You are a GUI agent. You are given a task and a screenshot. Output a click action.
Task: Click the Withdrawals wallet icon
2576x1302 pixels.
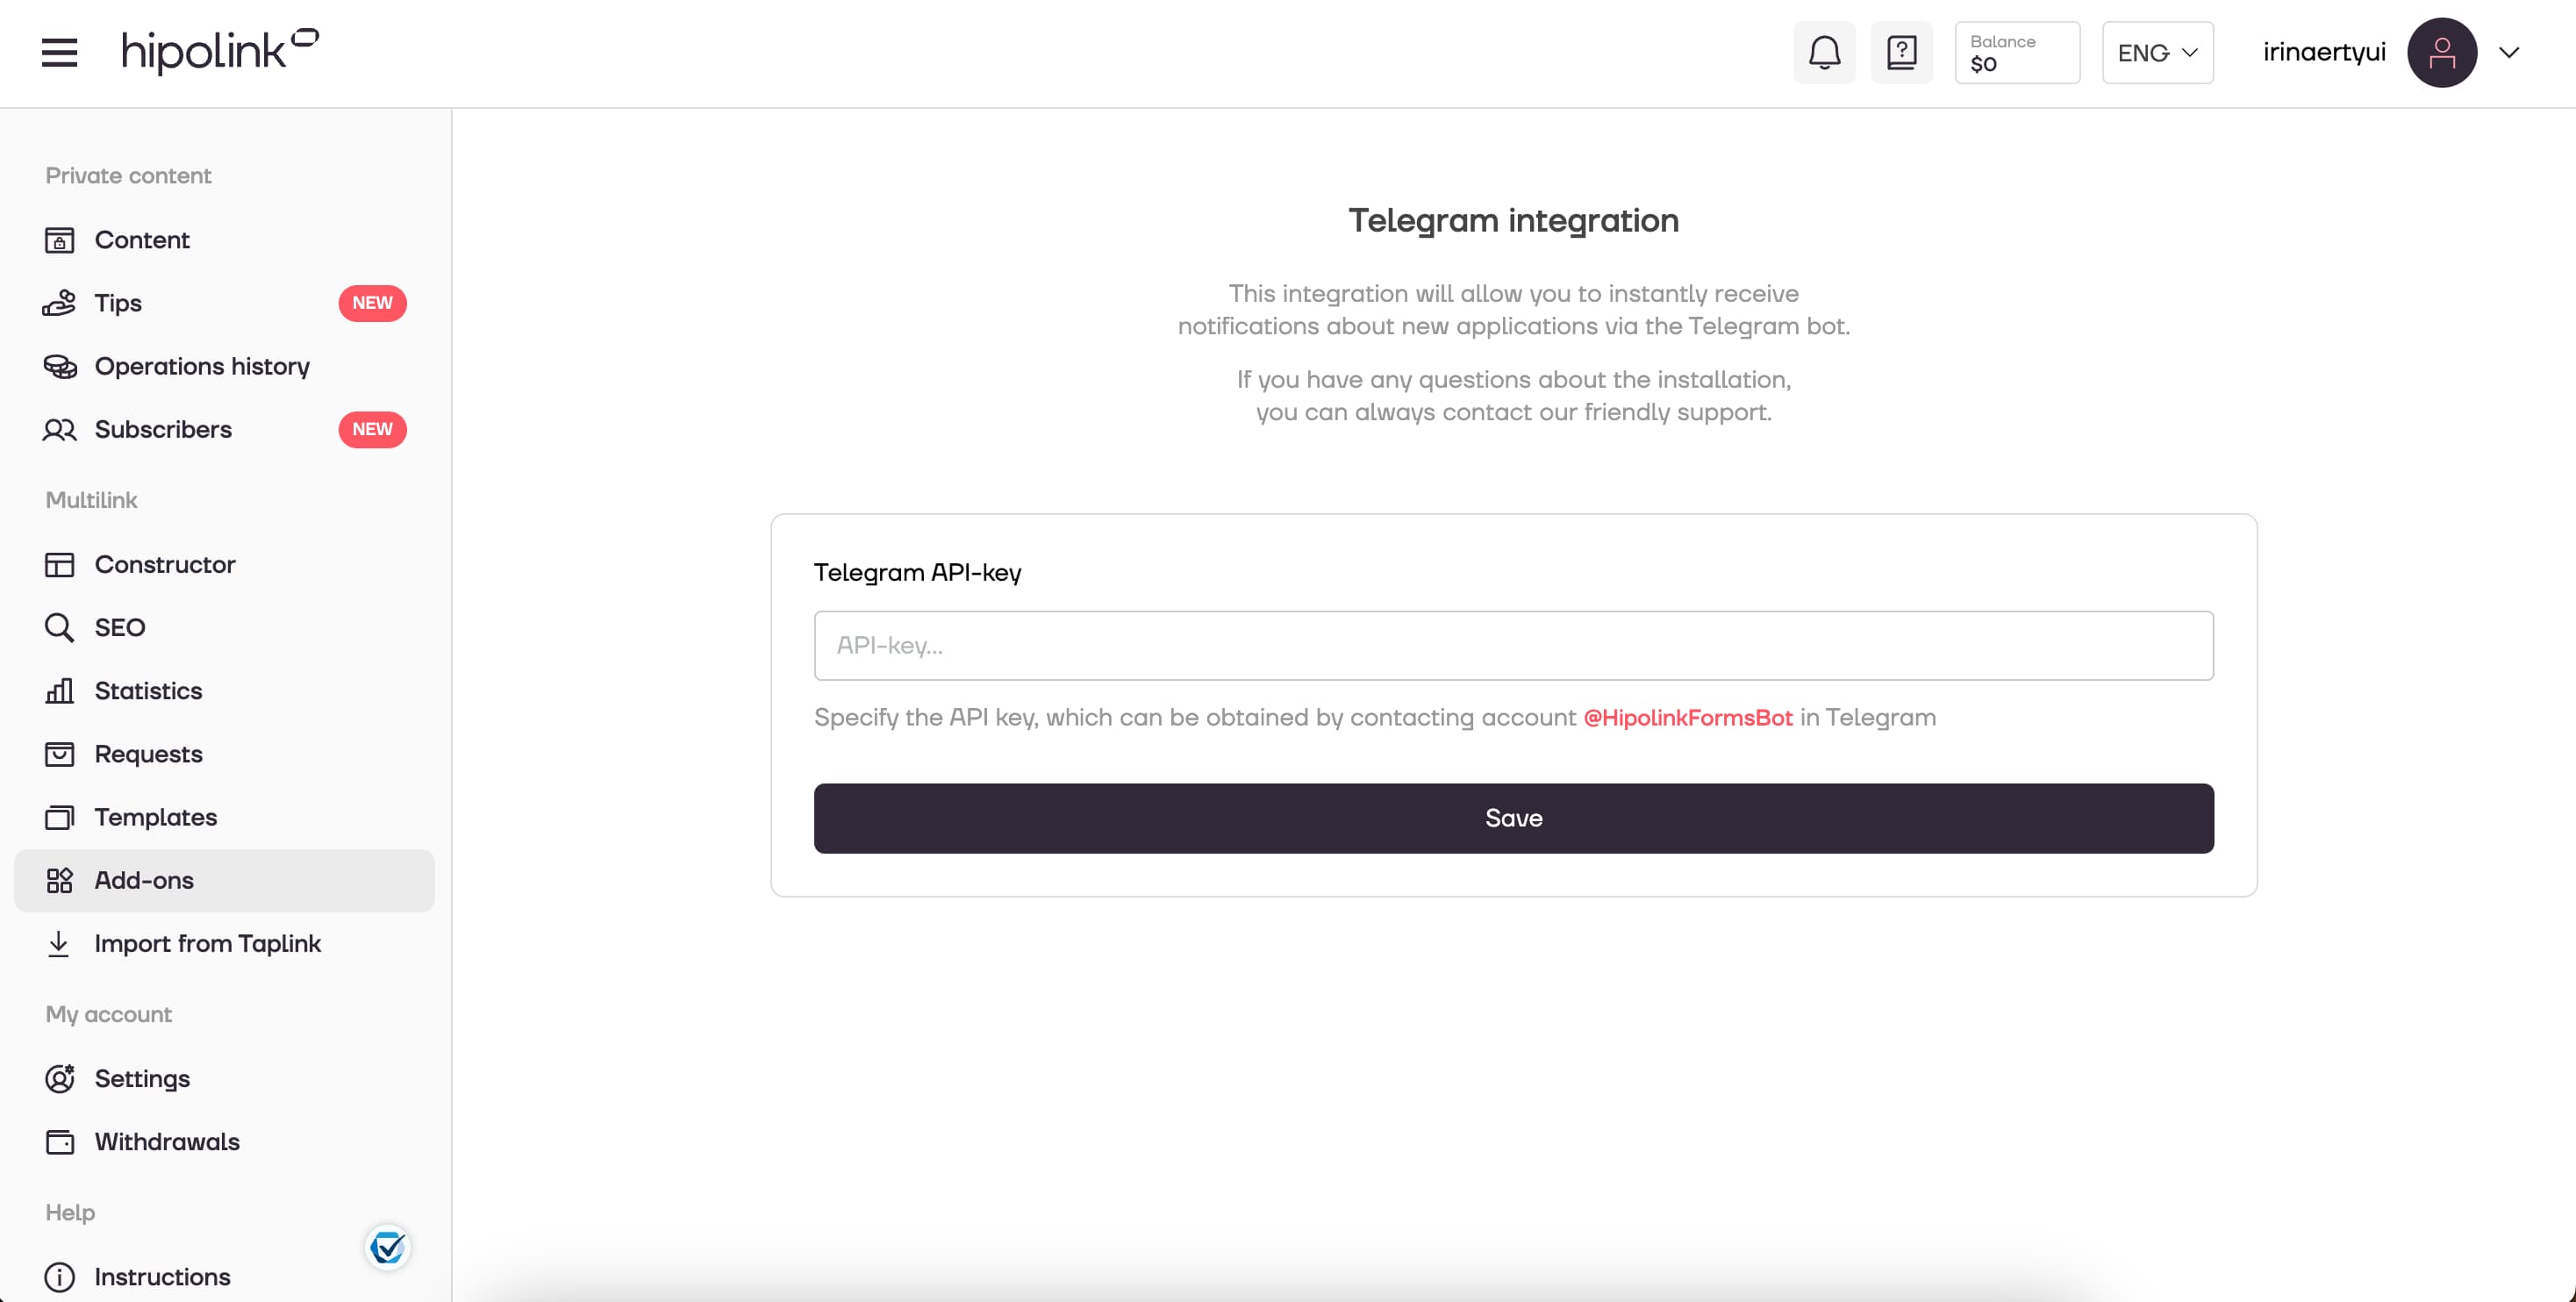(x=59, y=1141)
